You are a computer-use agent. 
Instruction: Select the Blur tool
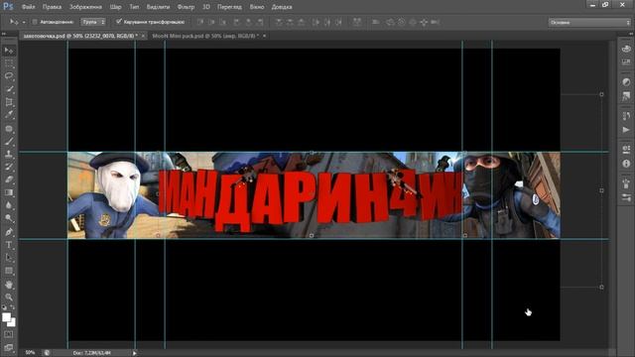click(9, 205)
